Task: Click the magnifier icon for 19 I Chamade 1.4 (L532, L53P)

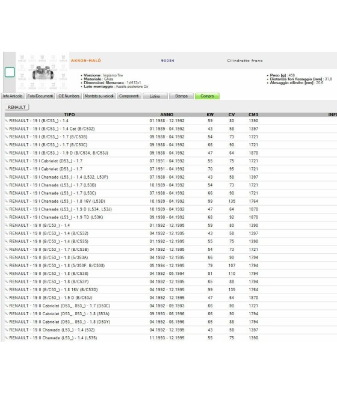Action: tap(7, 177)
